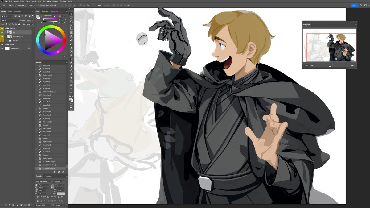Switch to the Channels tab
370x208 pixels.
tap(18, 11)
